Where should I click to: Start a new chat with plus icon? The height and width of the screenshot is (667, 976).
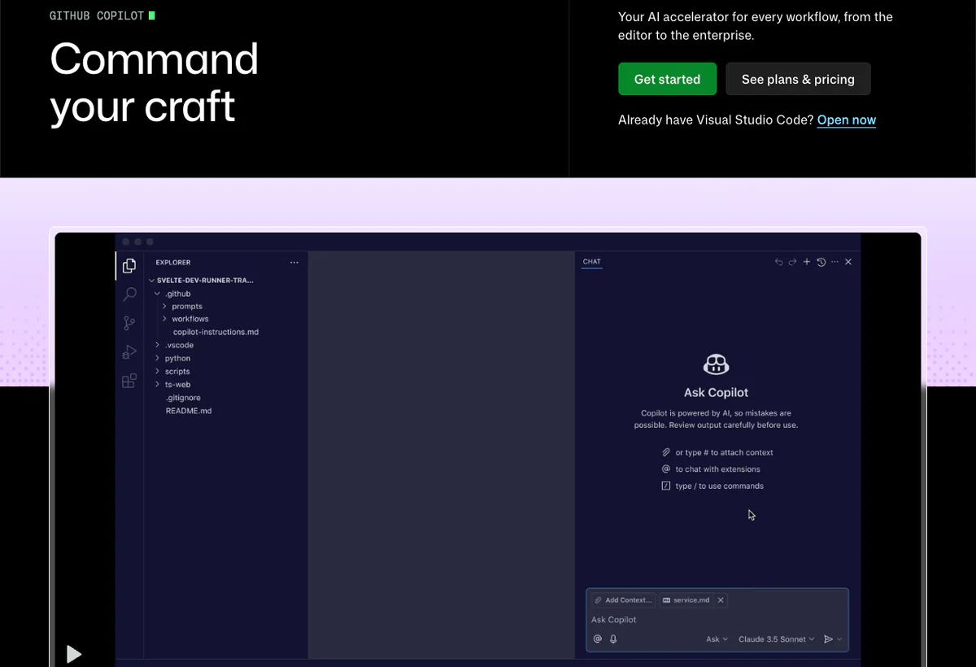[x=807, y=262]
